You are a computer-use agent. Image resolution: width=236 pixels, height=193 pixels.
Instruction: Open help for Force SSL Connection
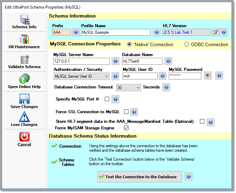134,112
